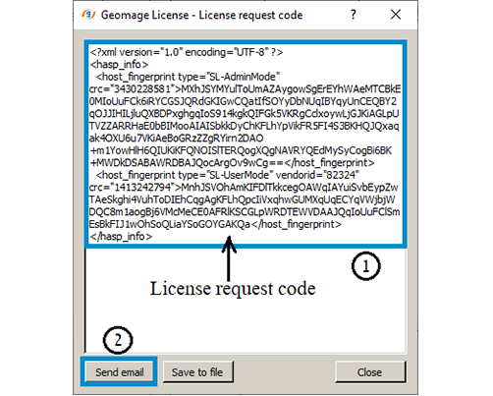Click the line starting with +MWDkDSABAWRDBAJ
The width and height of the screenshot is (493, 396).
[x=232, y=162]
